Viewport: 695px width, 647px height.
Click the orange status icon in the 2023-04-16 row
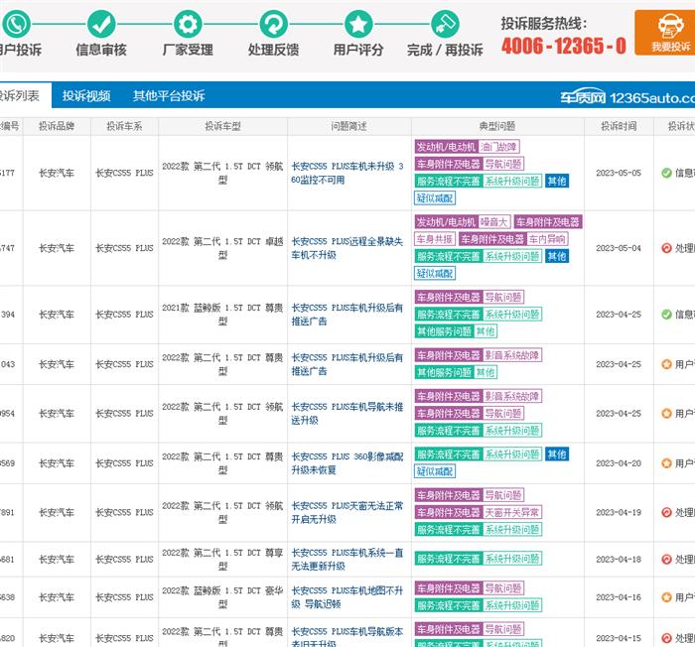coord(666,597)
